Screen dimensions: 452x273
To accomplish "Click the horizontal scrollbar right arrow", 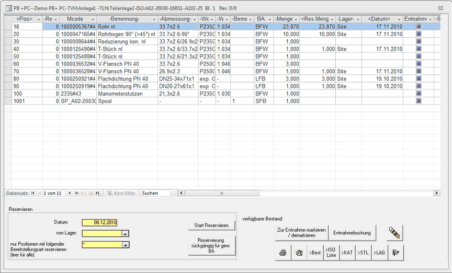I will pos(437,193).
